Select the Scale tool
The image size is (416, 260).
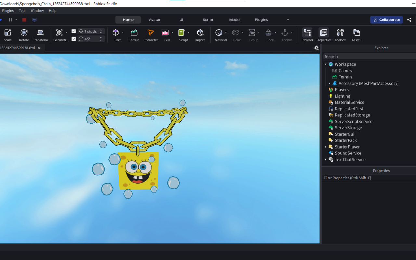point(7,35)
